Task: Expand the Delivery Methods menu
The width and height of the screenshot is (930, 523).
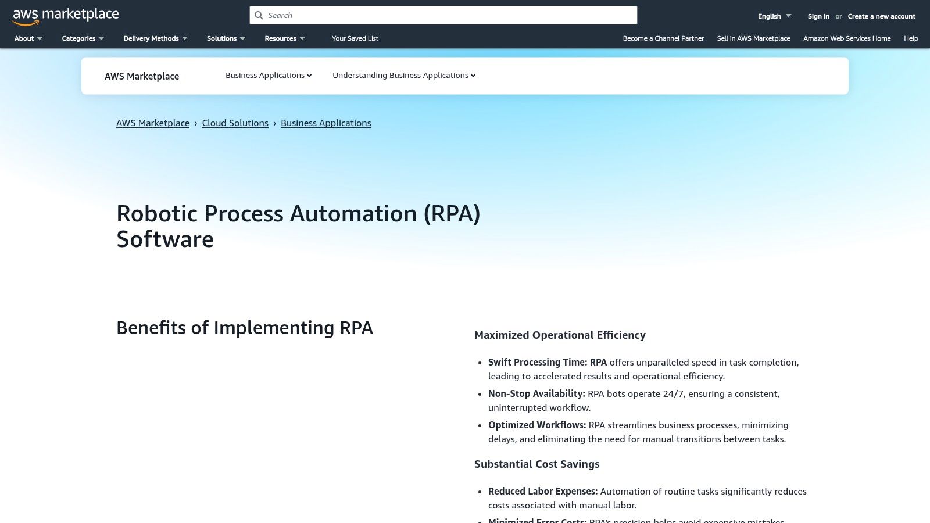Action: (x=155, y=38)
